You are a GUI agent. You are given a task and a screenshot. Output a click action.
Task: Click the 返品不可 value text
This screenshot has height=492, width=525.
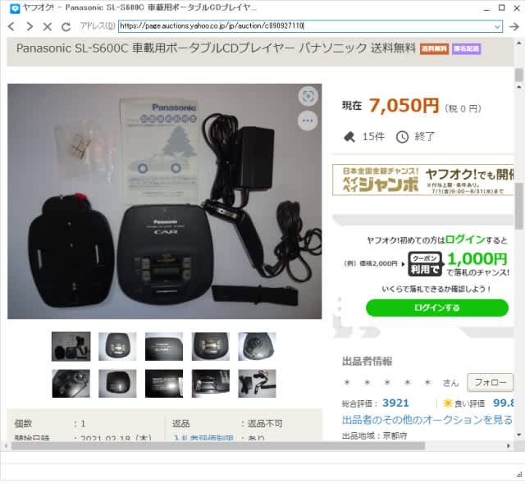point(265,424)
